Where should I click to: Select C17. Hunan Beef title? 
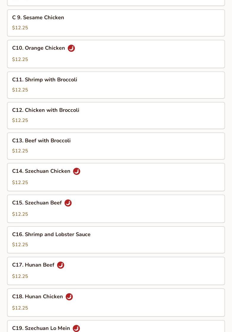click(x=33, y=265)
